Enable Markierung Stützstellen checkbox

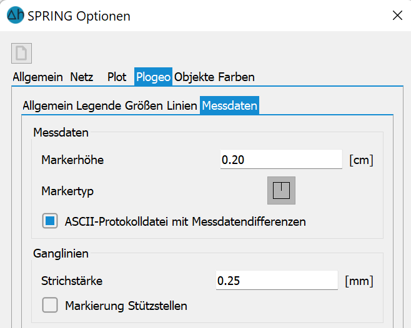point(50,305)
